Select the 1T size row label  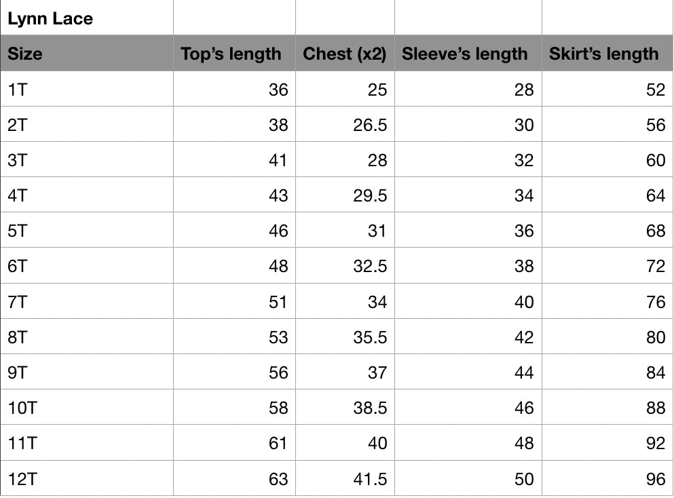pyautogui.click(x=18, y=90)
